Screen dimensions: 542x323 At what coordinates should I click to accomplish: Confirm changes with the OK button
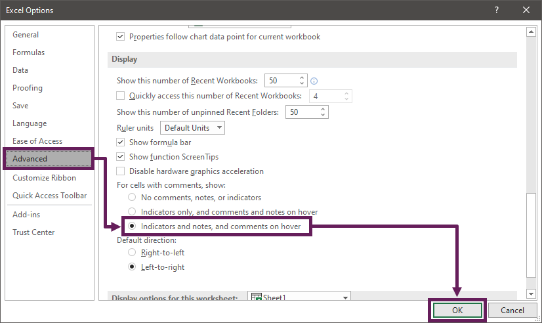point(457,311)
